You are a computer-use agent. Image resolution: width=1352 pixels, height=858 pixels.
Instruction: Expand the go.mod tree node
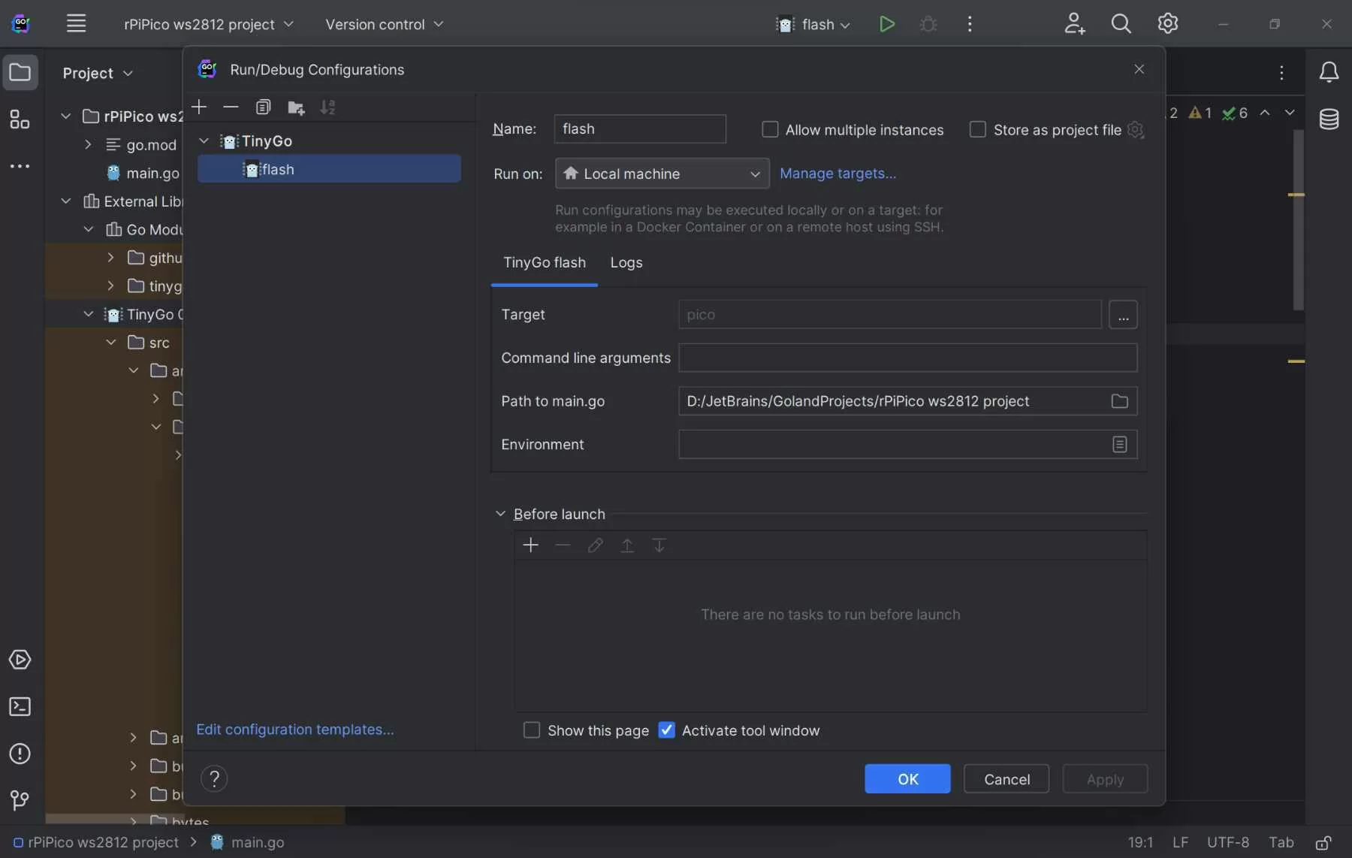click(x=88, y=144)
